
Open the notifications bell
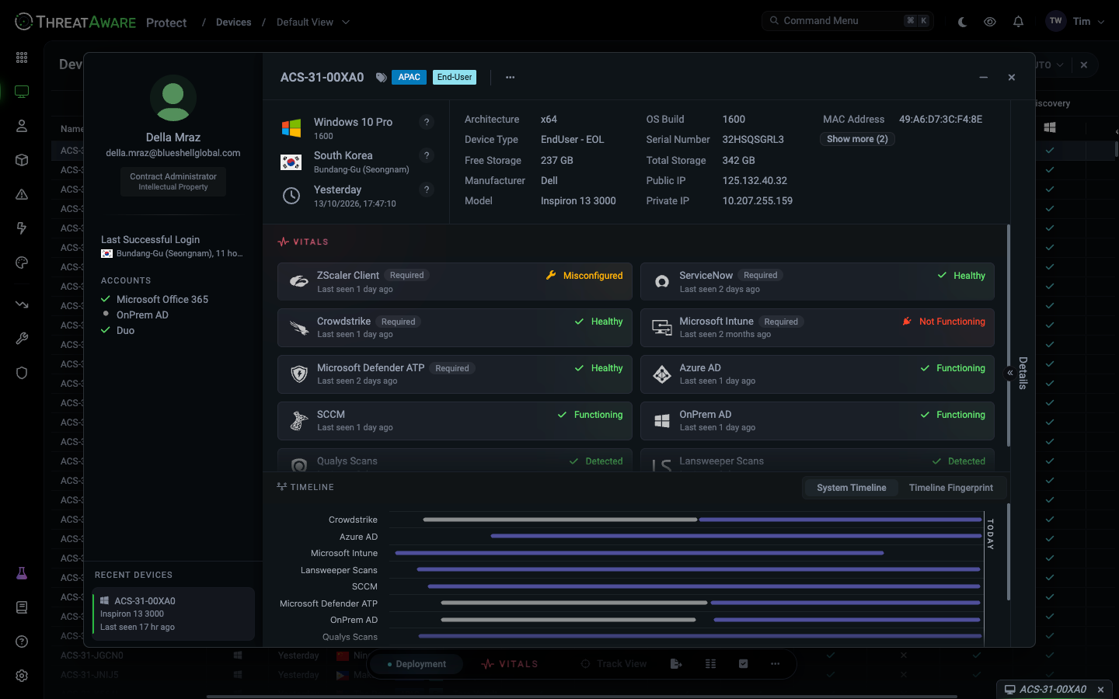1018,22
